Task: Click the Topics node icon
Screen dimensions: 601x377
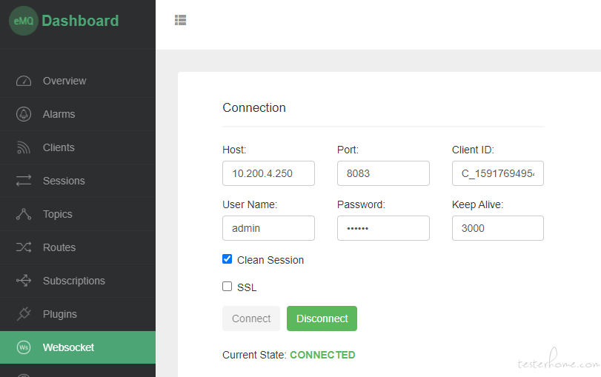Action: (x=24, y=214)
